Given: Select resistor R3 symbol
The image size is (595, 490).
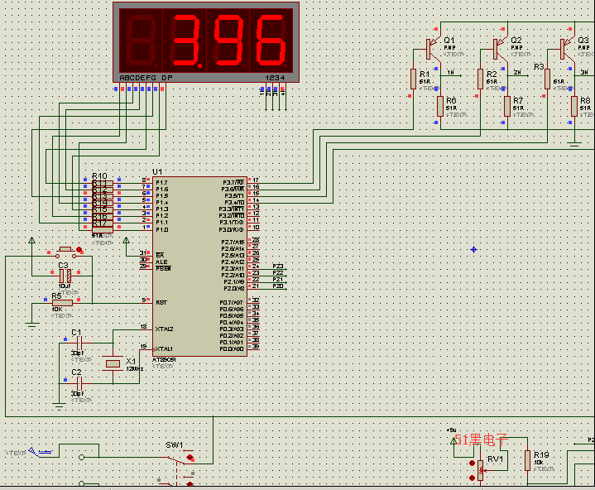Looking at the screenshot, I should 547,79.
